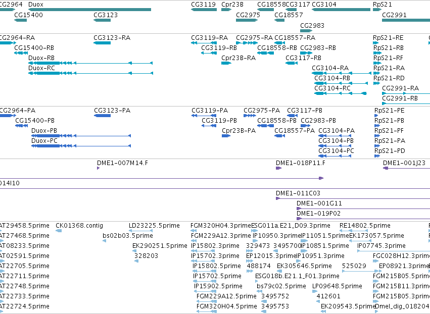This screenshot has height=314, width=430.
Task: Click the 525029 EST label
Action: coord(354,266)
